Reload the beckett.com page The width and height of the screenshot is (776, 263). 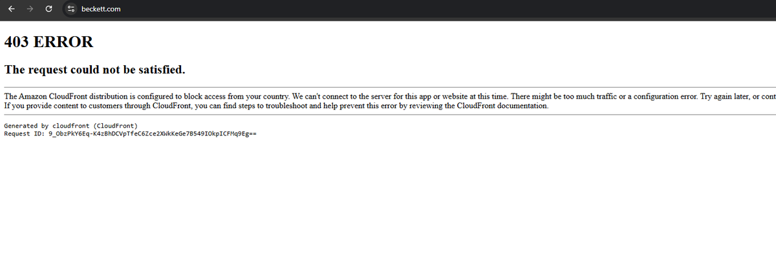point(49,9)
